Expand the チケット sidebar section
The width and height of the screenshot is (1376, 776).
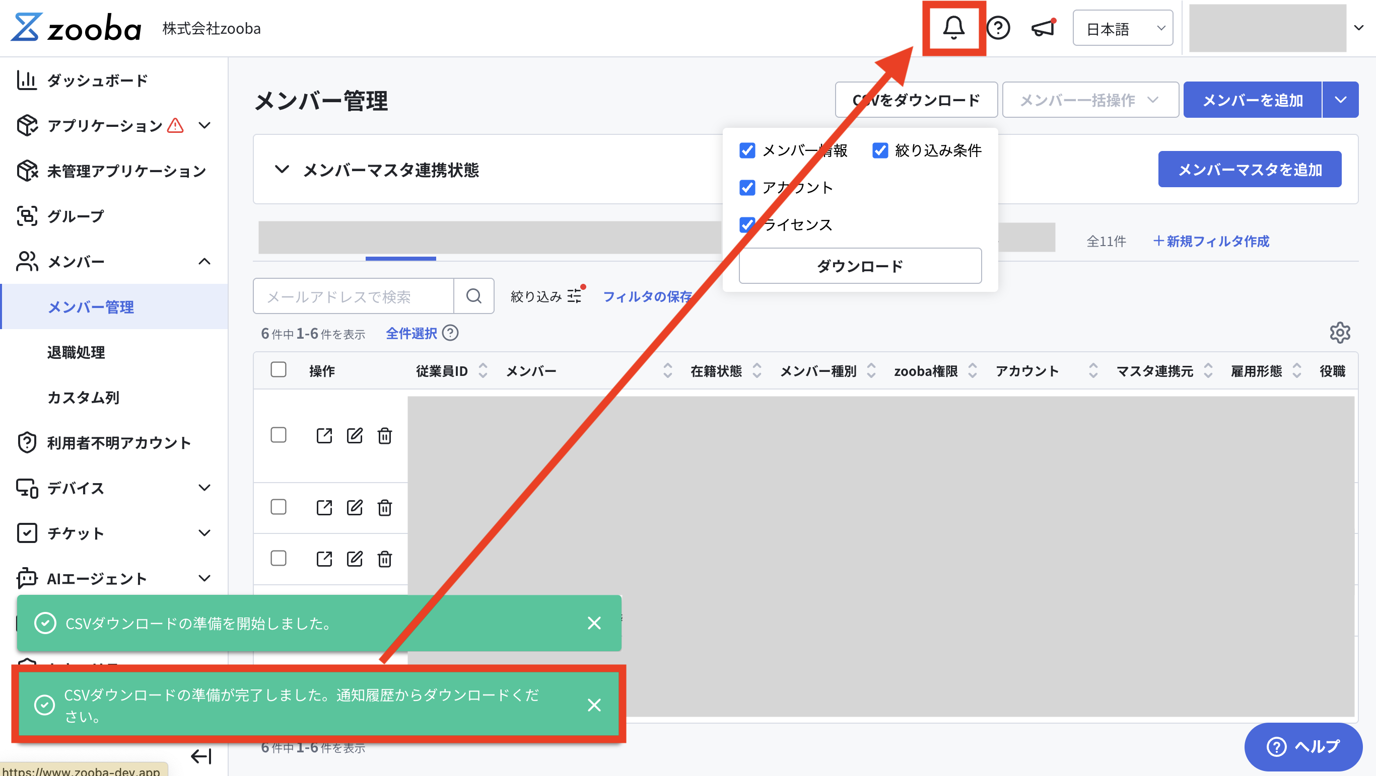(204, 533)
